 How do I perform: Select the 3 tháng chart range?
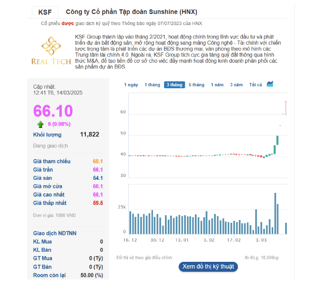coord(175,85)
